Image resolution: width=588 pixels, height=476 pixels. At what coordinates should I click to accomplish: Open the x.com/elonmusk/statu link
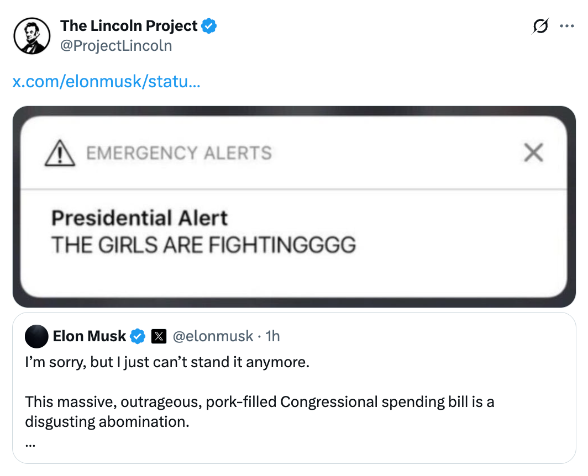click(x=105, y=82)
